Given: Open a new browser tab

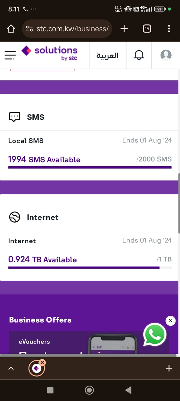Looking at the screenshot, I should tap(124, 29).
